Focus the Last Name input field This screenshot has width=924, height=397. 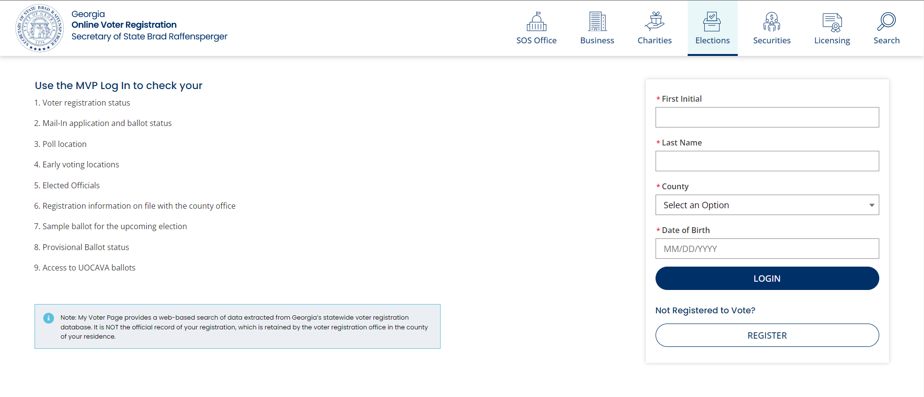point(767,161)
